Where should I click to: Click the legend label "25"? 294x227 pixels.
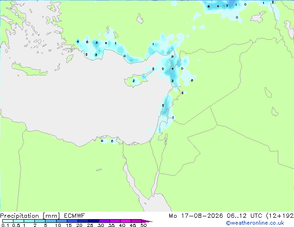click(x=90, y=225)
